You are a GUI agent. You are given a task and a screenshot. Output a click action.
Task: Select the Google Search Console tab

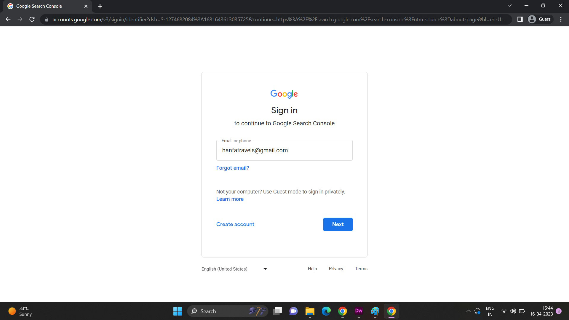pyautogui.click(x=47, y=6)
